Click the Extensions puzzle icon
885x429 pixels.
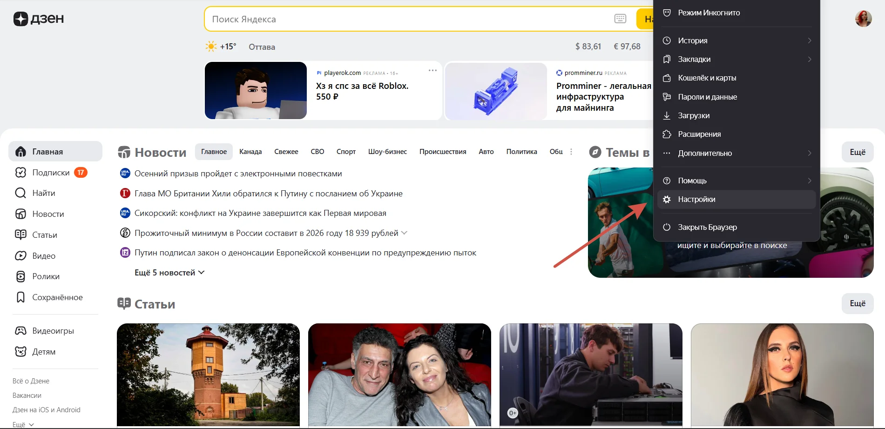[x=667, y=134]
